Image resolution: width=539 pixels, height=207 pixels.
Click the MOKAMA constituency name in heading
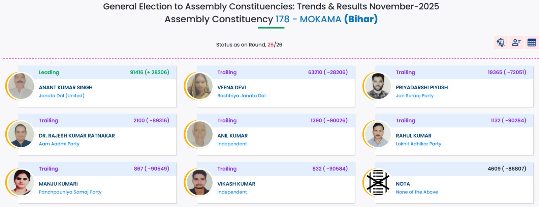pyautogui.click(x=320, y=19)
